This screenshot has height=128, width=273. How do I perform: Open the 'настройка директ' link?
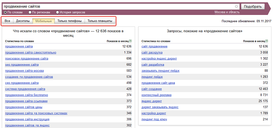tap(154, 113)
